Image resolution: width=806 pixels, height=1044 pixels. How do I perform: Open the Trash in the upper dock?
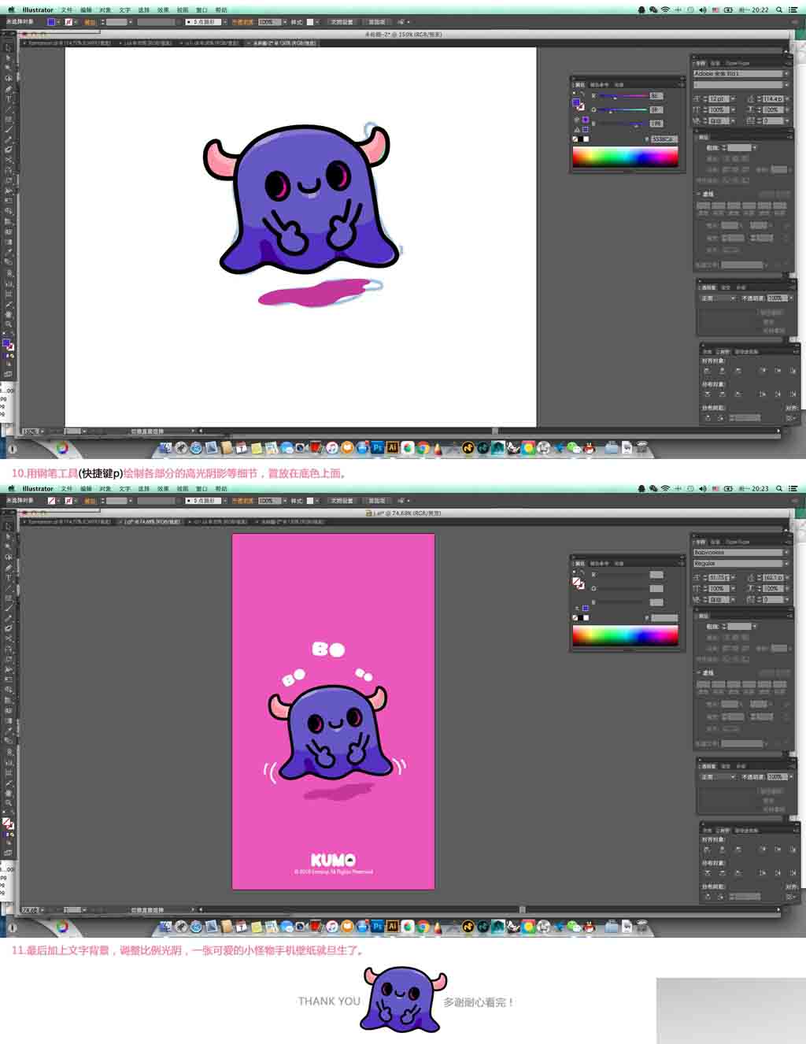tap(642, 448)
